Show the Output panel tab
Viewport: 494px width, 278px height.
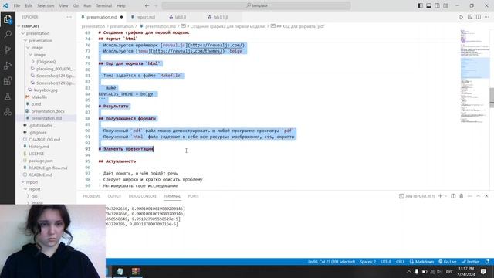(114, 196)
